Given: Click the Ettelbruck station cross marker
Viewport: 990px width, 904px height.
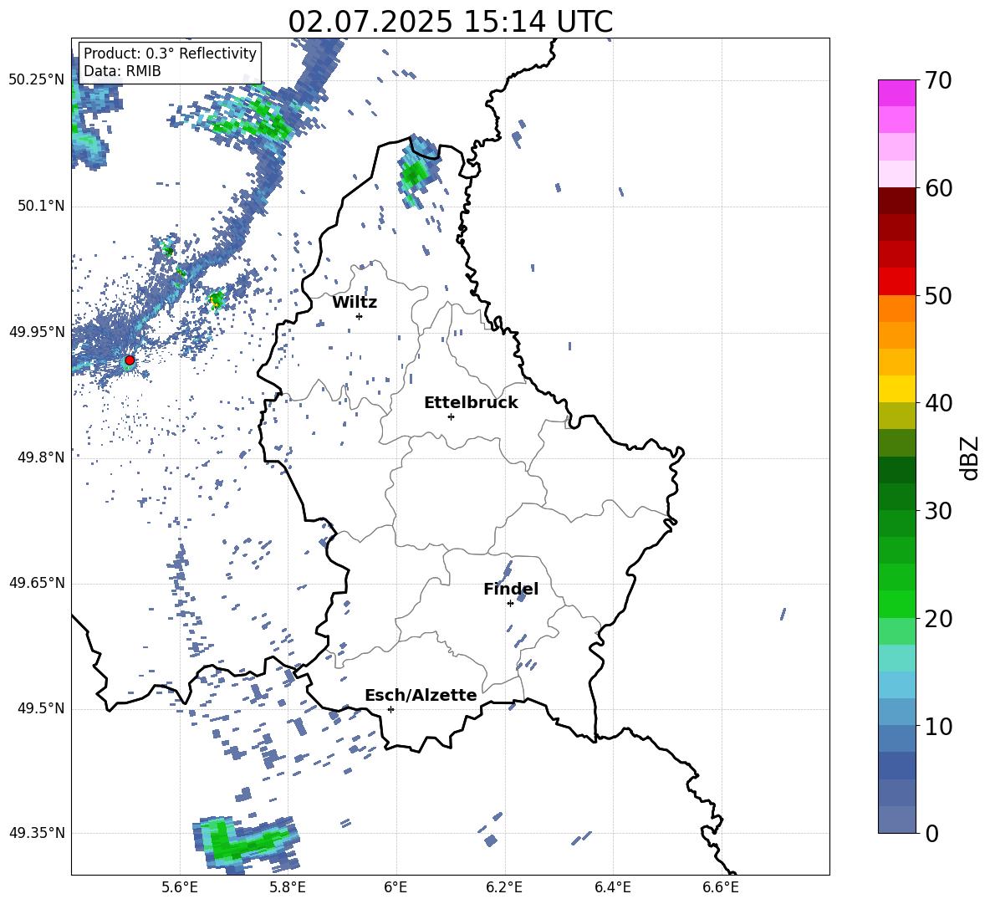Looking at the screenshot, I should [451, 416].
